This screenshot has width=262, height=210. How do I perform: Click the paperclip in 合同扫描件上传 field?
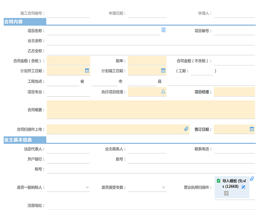pos(186,129)
